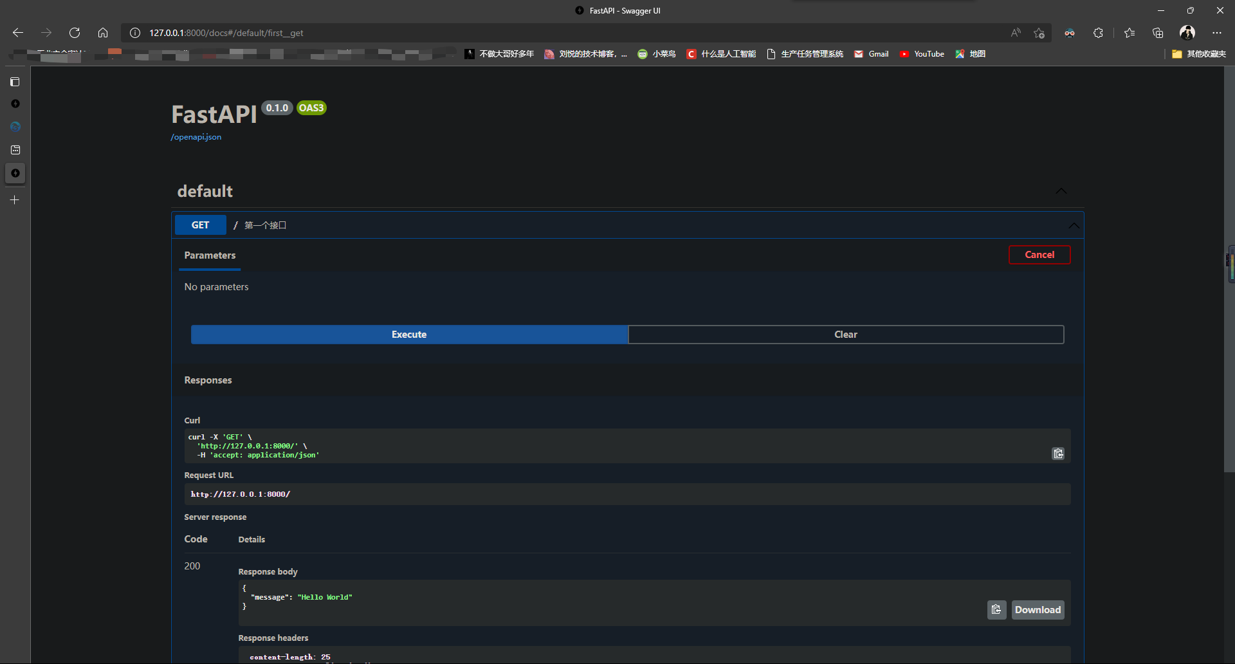
Task: Clear the response with Clear button
Action: 845,335
